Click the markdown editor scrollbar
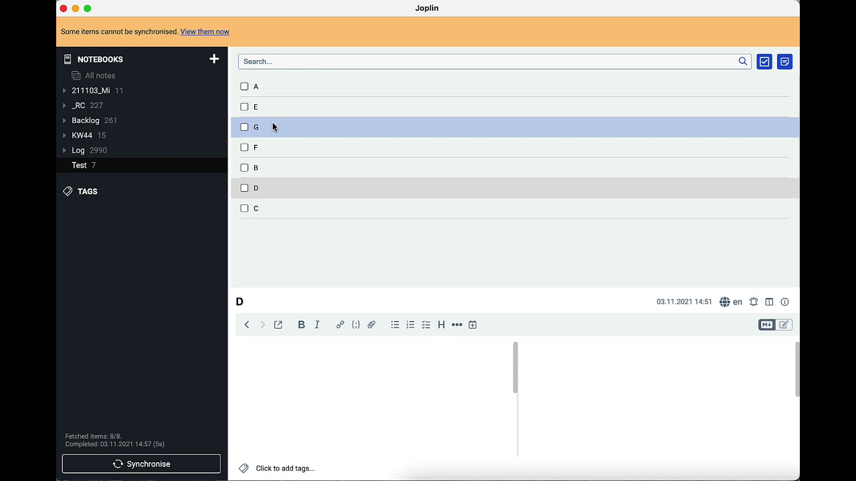 tap(515, 367)
